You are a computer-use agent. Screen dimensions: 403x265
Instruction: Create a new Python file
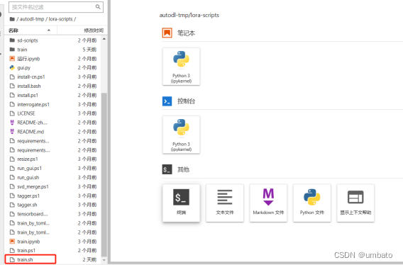(x=312, y=203)
